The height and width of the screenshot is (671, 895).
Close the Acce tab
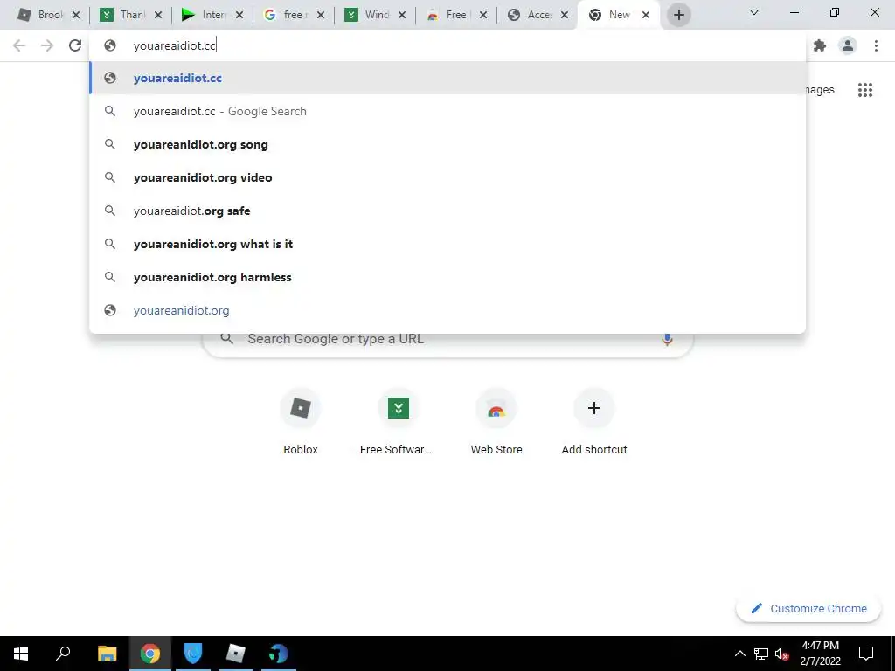[x=565, y=15]
